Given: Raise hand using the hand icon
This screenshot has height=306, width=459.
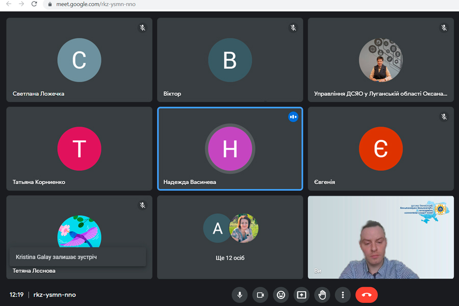Looking at the screenshot, I should (322, 295).
